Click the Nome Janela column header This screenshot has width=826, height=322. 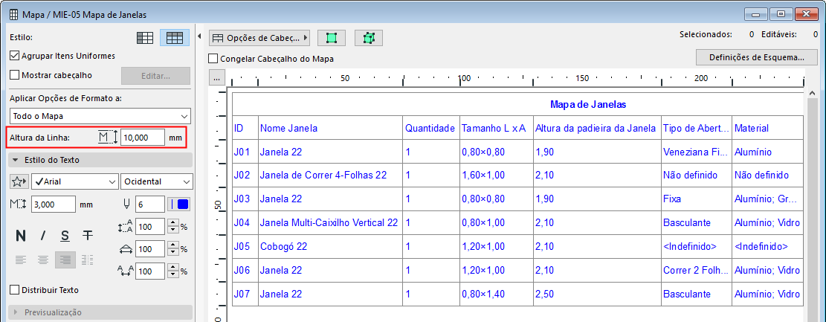(x=330, y=128)
